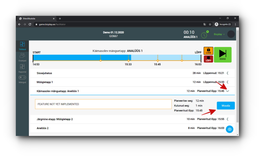This screenshot has width=259, height=156.
Task: Open a new browser tab
Action: 60,18
